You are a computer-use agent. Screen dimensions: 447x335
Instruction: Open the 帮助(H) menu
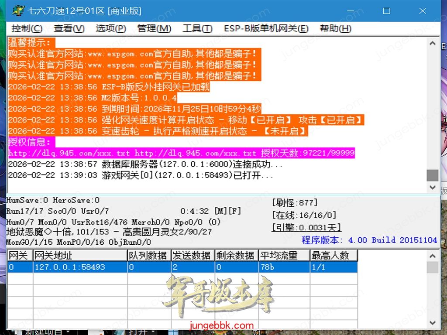pyautogui.click(x=335, y=29)
